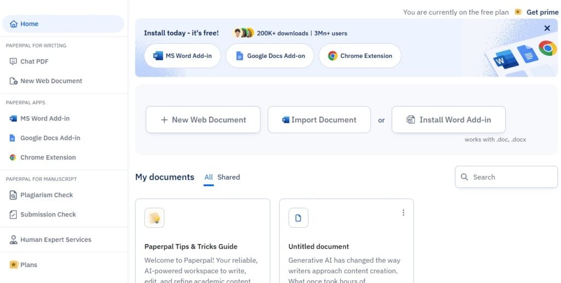Click the Word icon on Import Document
The image size is (561, 283).
(x=285, y=120)
